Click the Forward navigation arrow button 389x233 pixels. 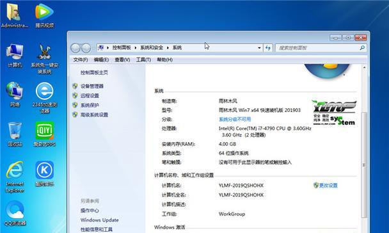coord(86,48)
